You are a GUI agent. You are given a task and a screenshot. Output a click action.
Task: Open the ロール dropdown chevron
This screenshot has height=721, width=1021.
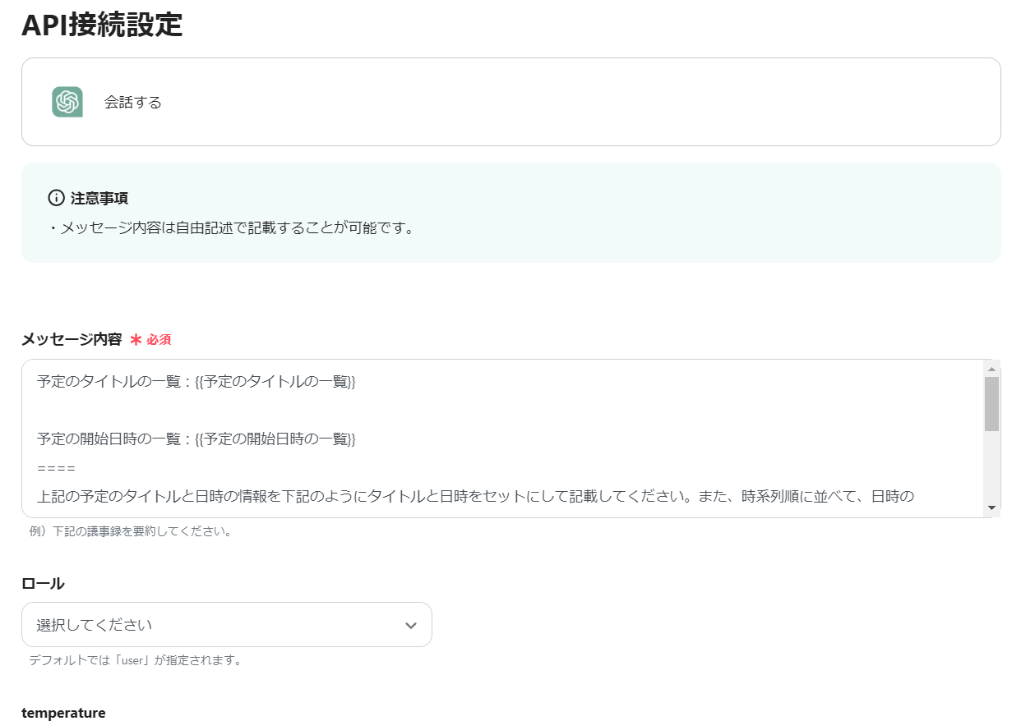[411, 626]
